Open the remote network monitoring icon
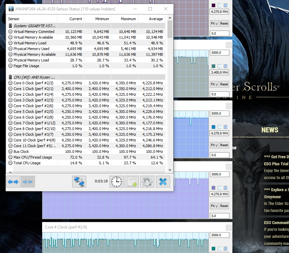 tap(79, 182)
